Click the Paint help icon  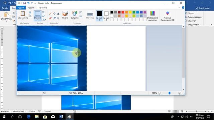[183, 8]
